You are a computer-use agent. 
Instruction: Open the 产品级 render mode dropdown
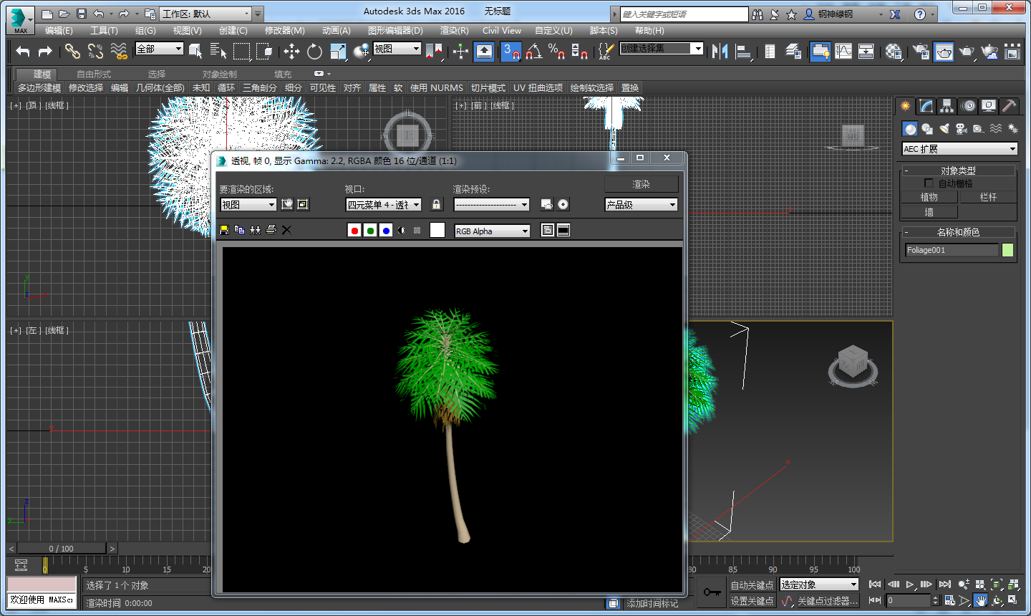point(641,205)
